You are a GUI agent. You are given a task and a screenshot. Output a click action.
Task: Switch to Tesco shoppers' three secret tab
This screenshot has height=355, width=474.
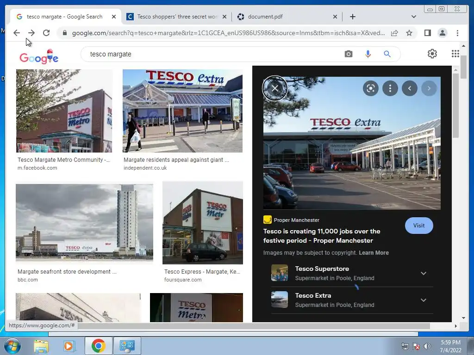(177, 17)
